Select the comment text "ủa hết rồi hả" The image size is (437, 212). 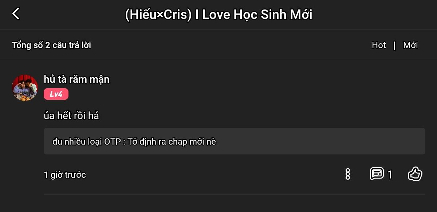(71, 116)
